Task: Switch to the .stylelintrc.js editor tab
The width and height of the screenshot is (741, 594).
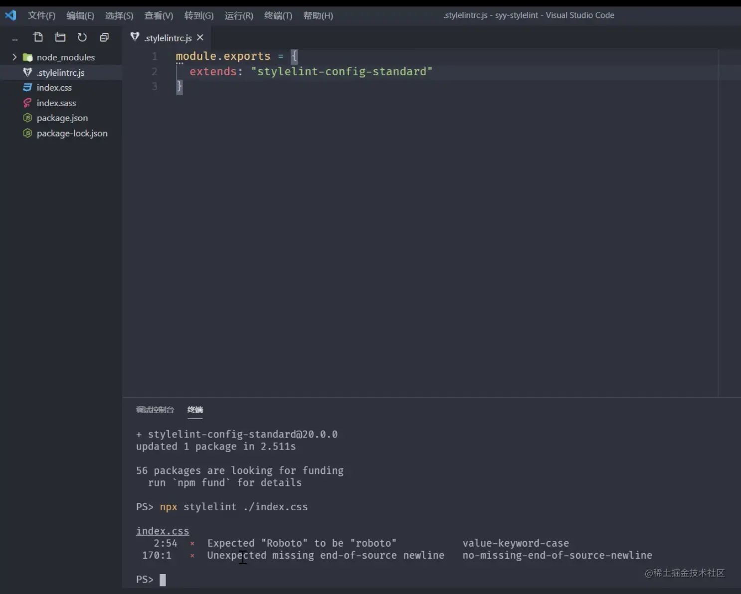Action: point(168,38)
